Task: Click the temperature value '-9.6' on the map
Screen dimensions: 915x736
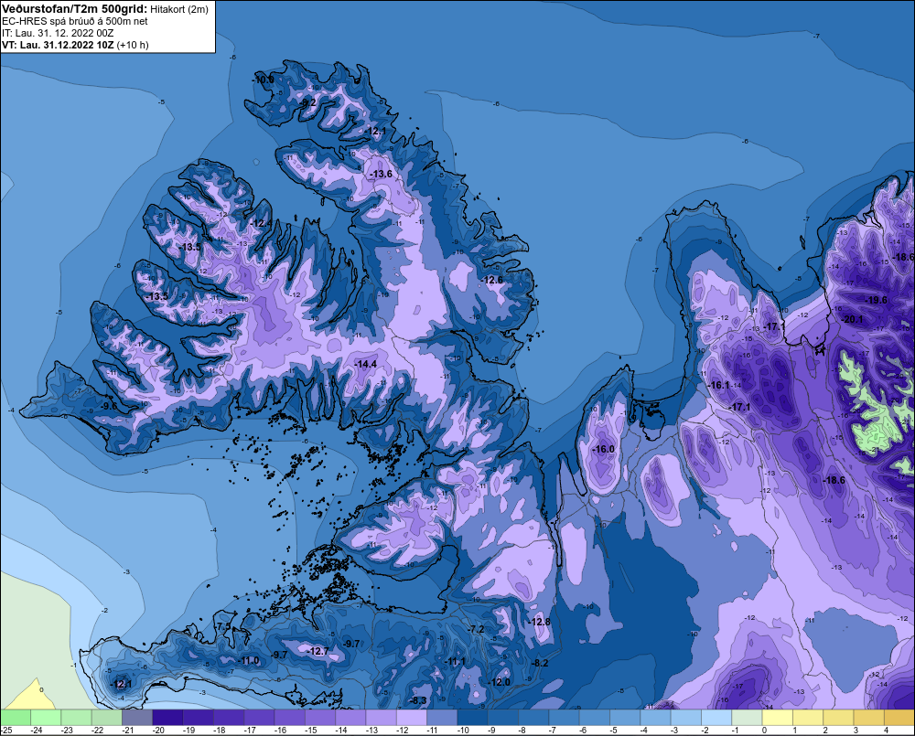Action: click(x=108, y=406)
